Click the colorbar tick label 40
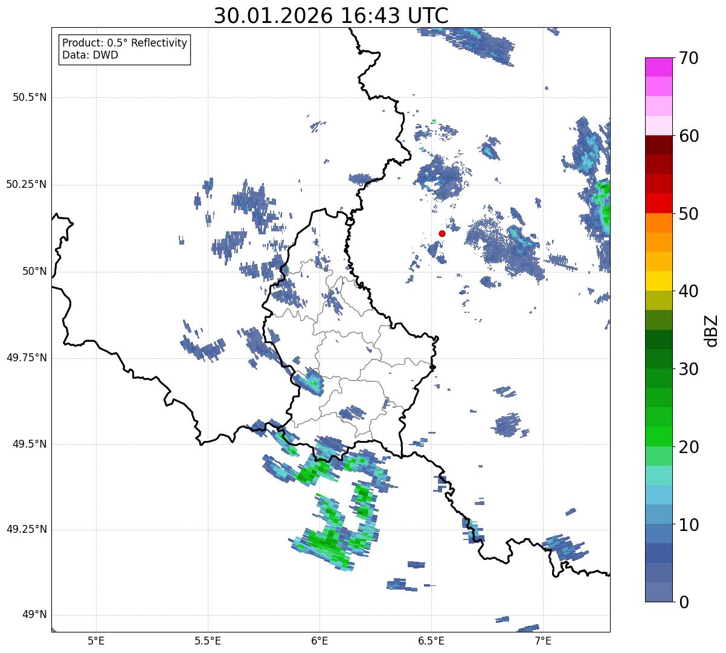Image resolution: width=726 pixels, height=653 pixels. (x=689, y=291)
